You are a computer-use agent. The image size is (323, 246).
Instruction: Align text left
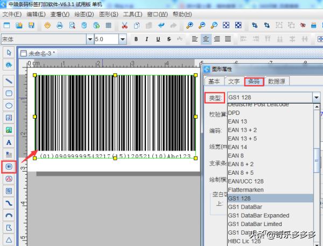[195, 39]
